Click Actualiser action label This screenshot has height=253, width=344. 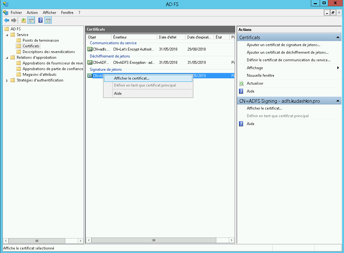pos(255,83)
